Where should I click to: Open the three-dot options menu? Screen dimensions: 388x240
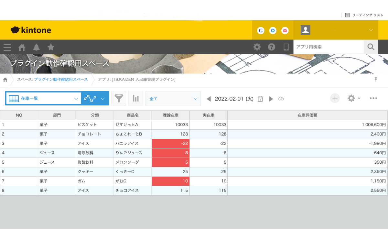(x=373, y=98)
